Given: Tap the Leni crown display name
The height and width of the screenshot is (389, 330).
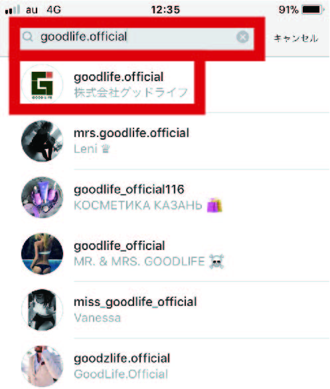Looking at the screenshot, I should coord(92,149).
